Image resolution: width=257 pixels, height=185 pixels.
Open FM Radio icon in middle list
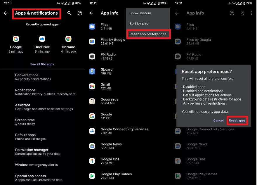pyautogui.click(x=92, y=56)
